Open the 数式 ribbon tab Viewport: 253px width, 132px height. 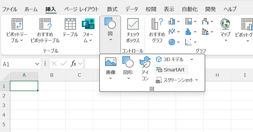pos(112,9)
